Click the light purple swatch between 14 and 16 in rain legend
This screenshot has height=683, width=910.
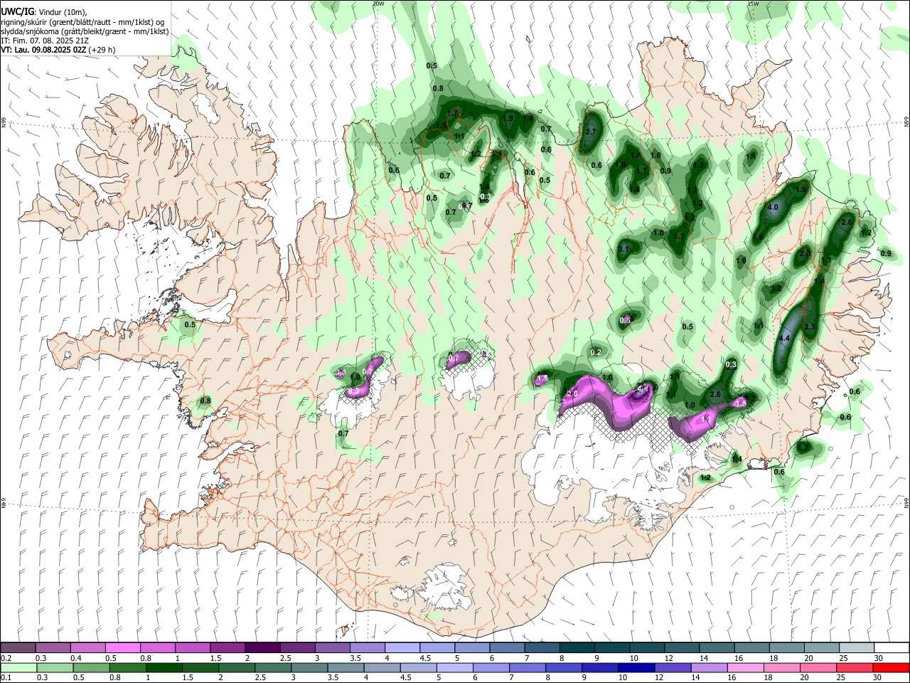pyautogui.click(x=709, y=667)
